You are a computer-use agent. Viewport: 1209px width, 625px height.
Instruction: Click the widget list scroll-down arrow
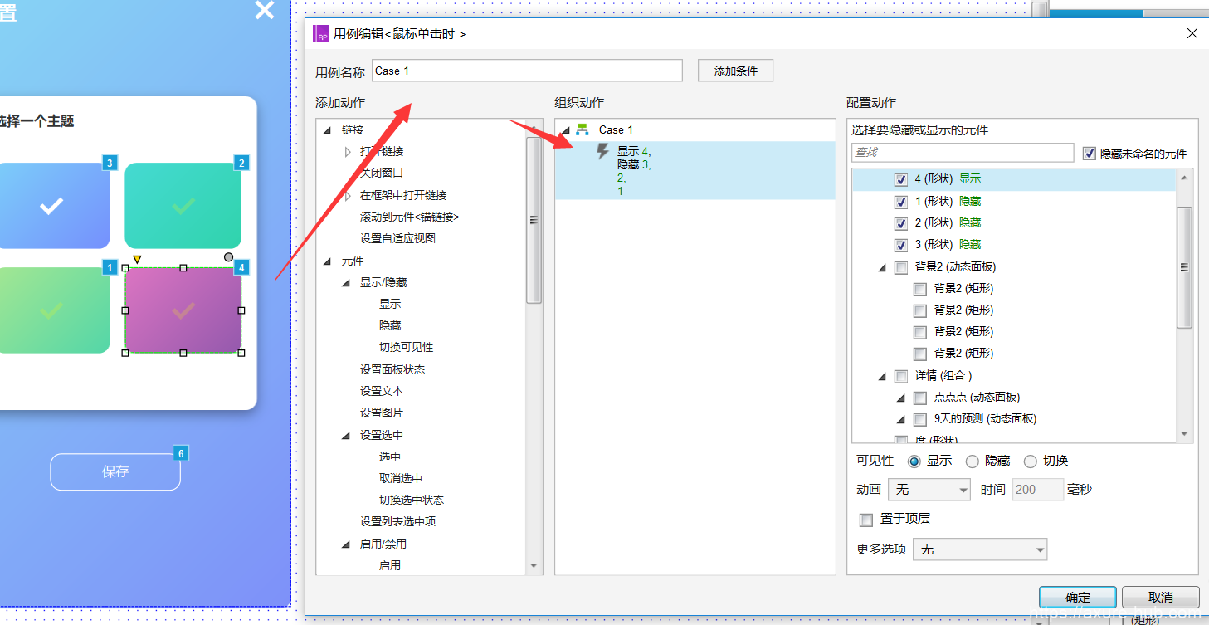[1184, 434]
